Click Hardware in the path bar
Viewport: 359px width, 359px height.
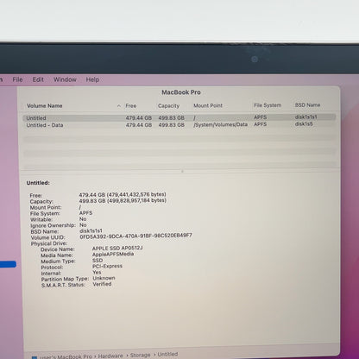pyautogui.click(x=110, y=356)
